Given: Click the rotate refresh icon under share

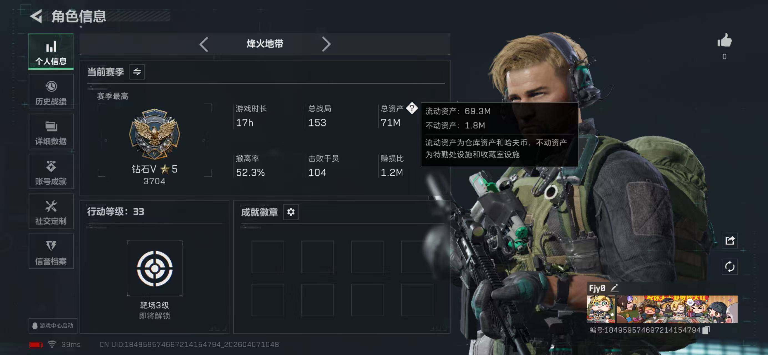Looking at the screenshot, I should [x=729, y=267].
